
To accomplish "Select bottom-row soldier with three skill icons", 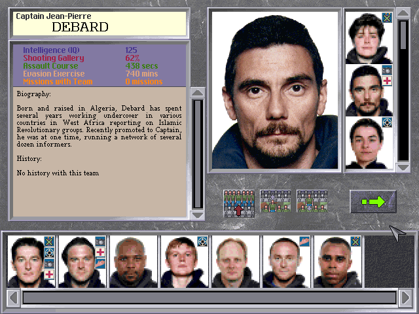I will tap(82, 262).
